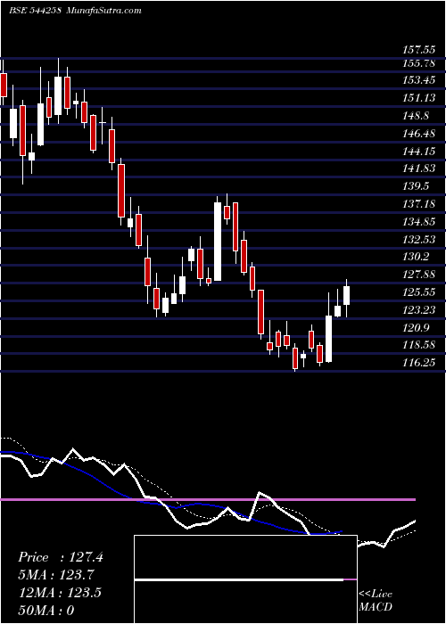Click the <<Live MACD label
Viewport: 446px width, 624px height.
coord(376,601)
